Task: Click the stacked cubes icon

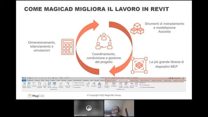Action: click(137, 29)
